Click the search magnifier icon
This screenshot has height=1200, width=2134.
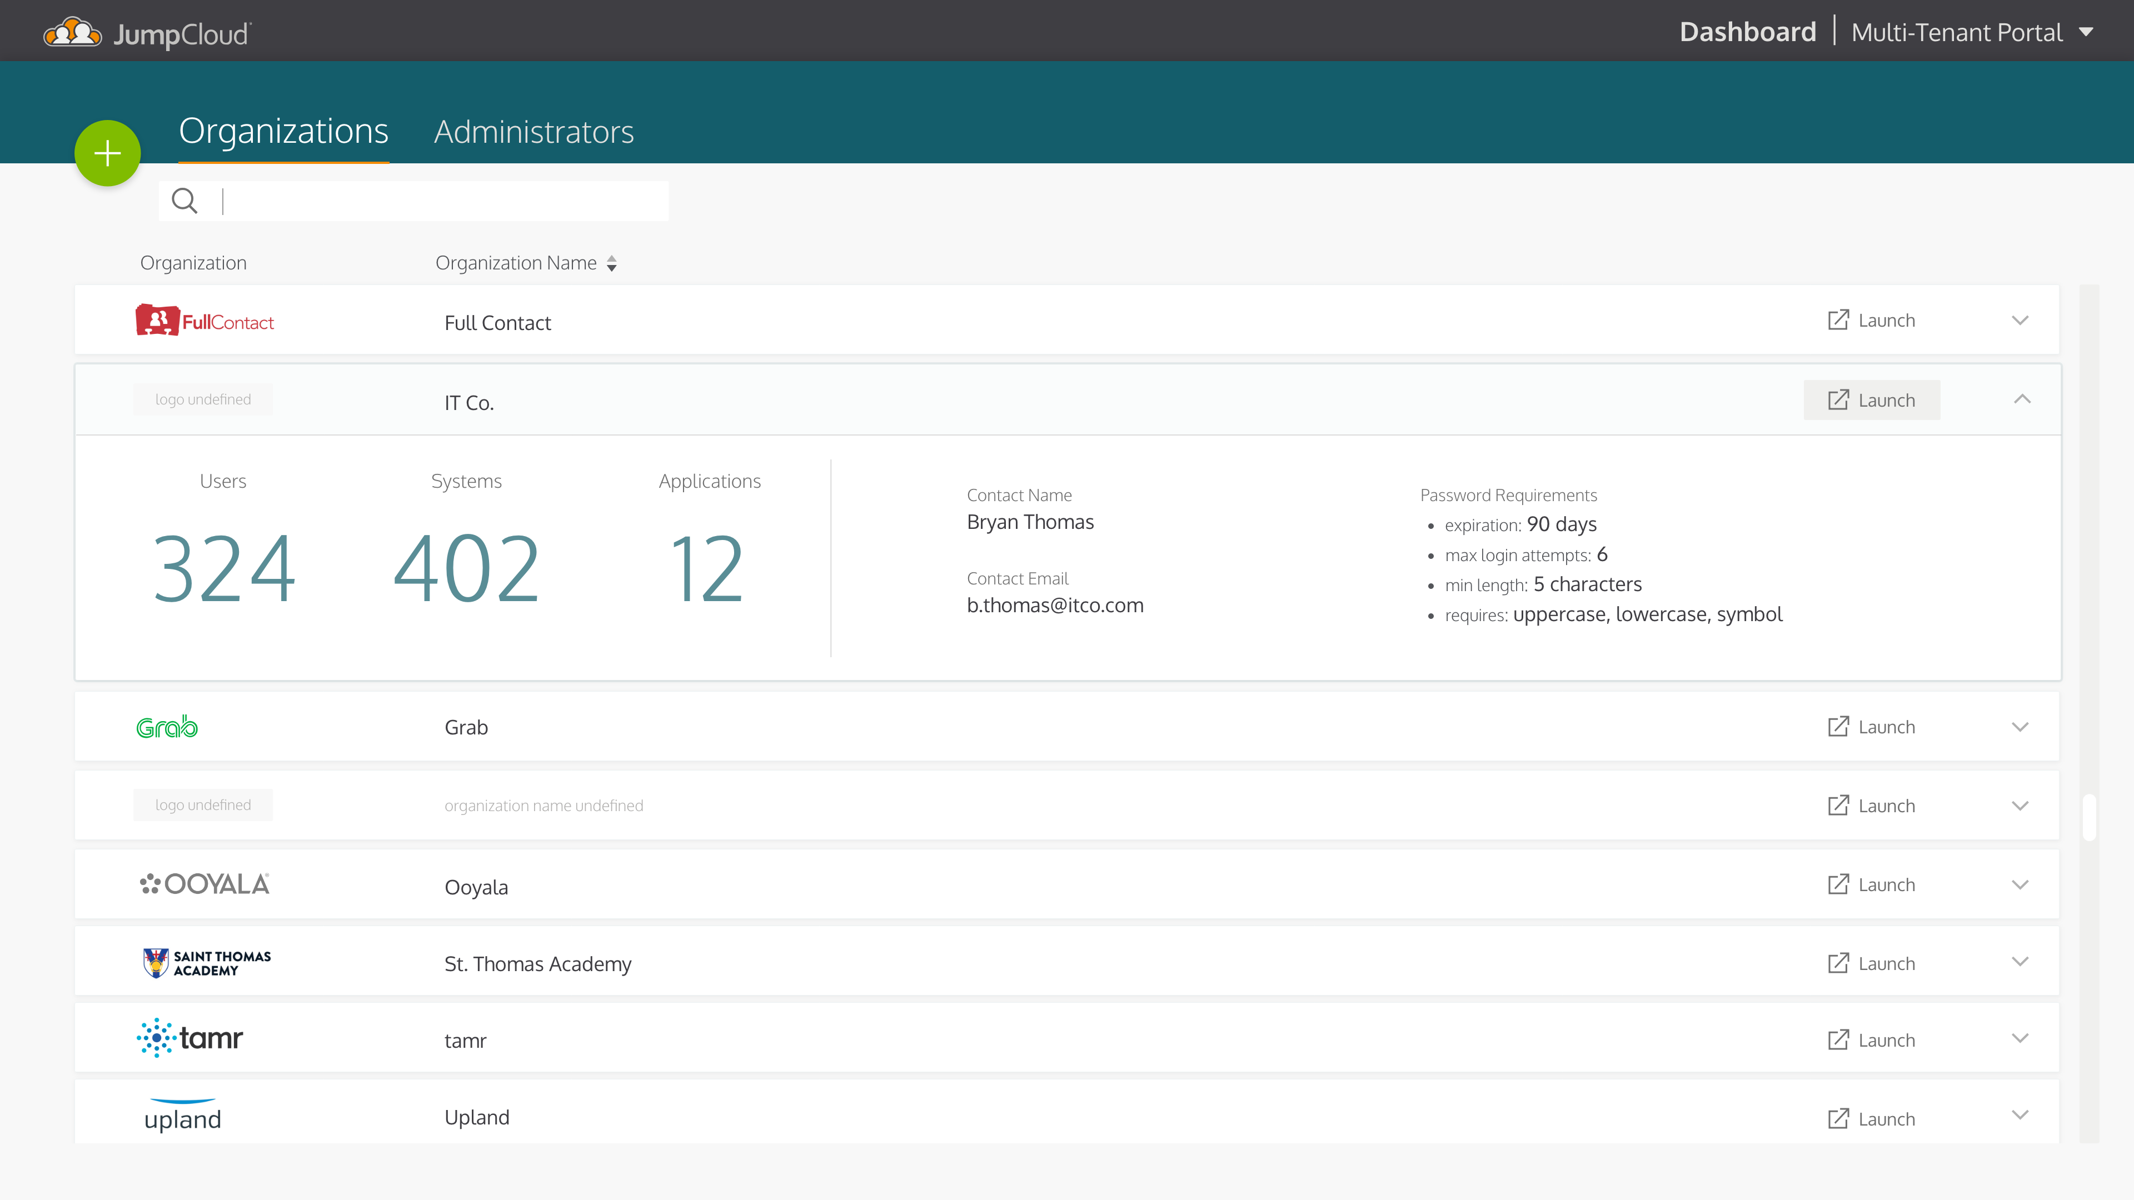184,201
